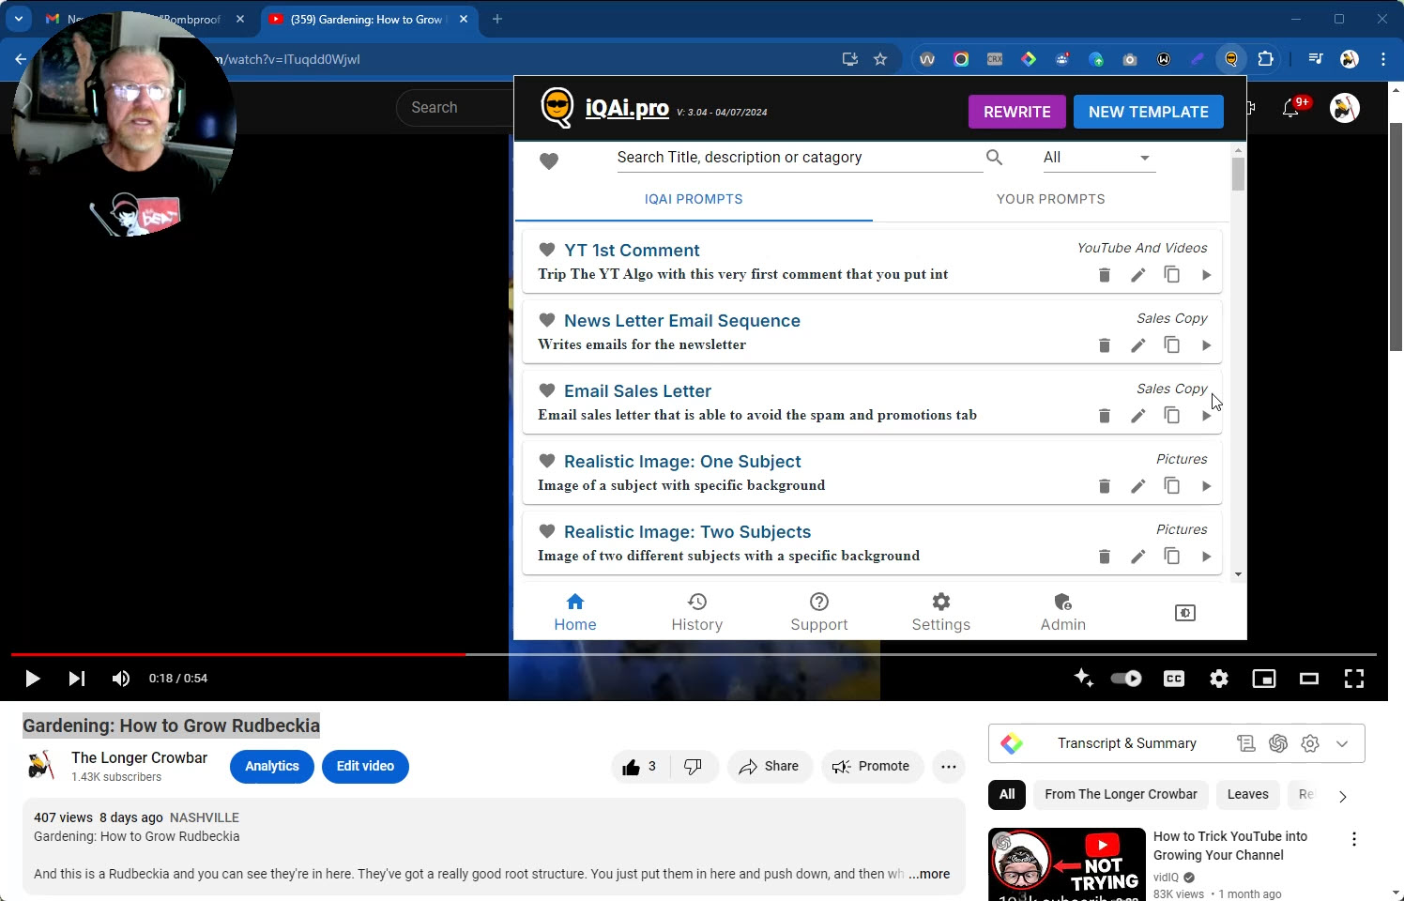Favorite the YT 1st Comment prompt

click(547, 250)
